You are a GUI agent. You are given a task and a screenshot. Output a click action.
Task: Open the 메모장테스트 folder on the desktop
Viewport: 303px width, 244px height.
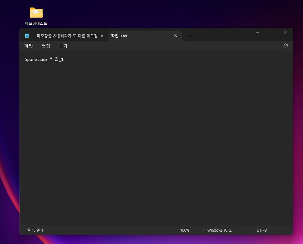click(36, 12)
